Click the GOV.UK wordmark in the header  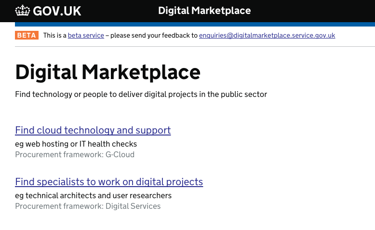57,11
